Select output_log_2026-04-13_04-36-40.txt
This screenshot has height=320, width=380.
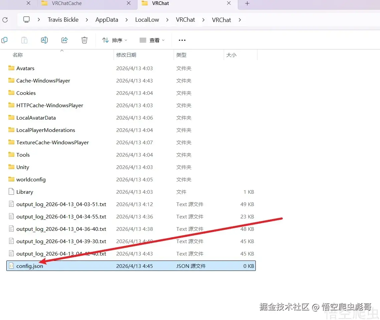[x=131, y=229]
